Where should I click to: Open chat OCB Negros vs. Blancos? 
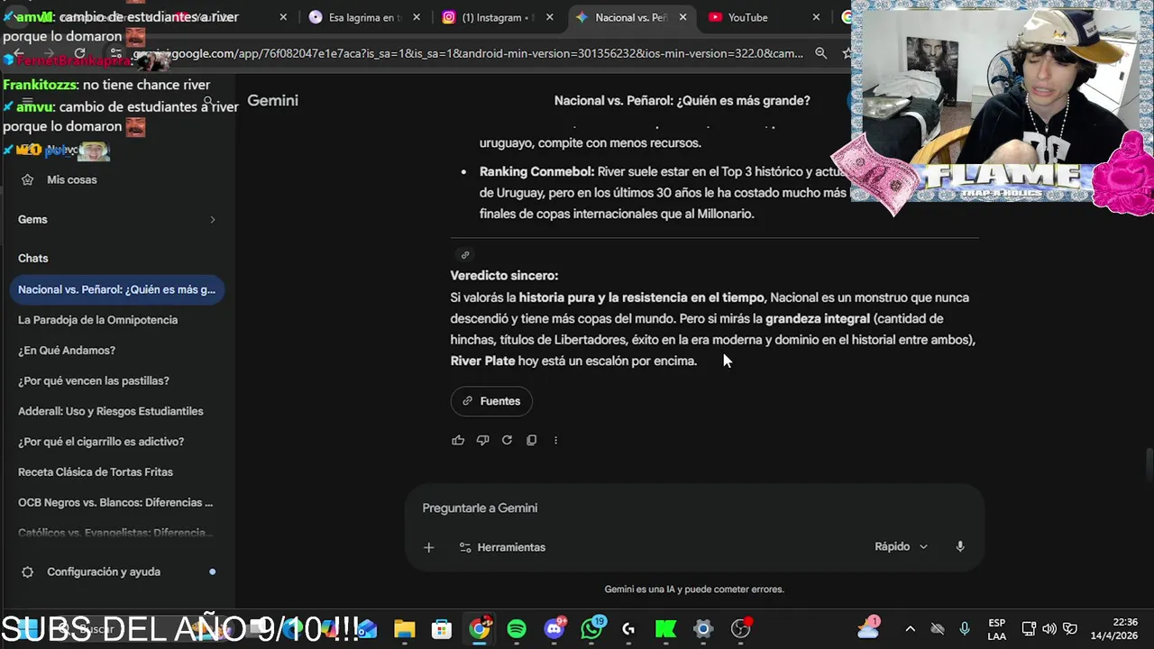point(115,502)
